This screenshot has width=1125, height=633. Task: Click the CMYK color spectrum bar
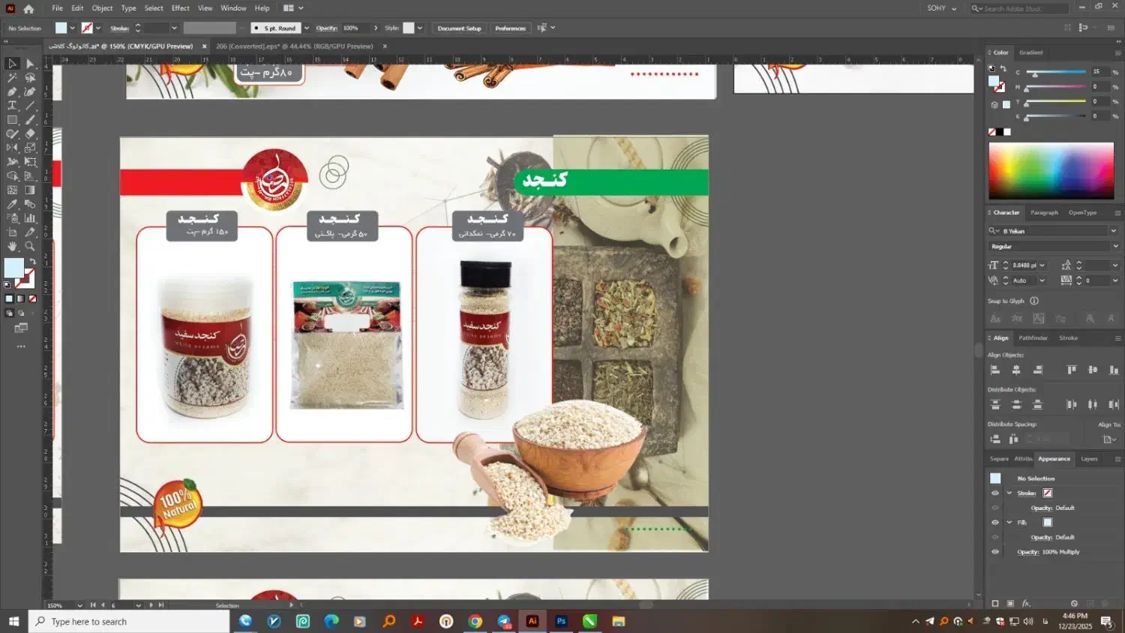click(1051, 171)
